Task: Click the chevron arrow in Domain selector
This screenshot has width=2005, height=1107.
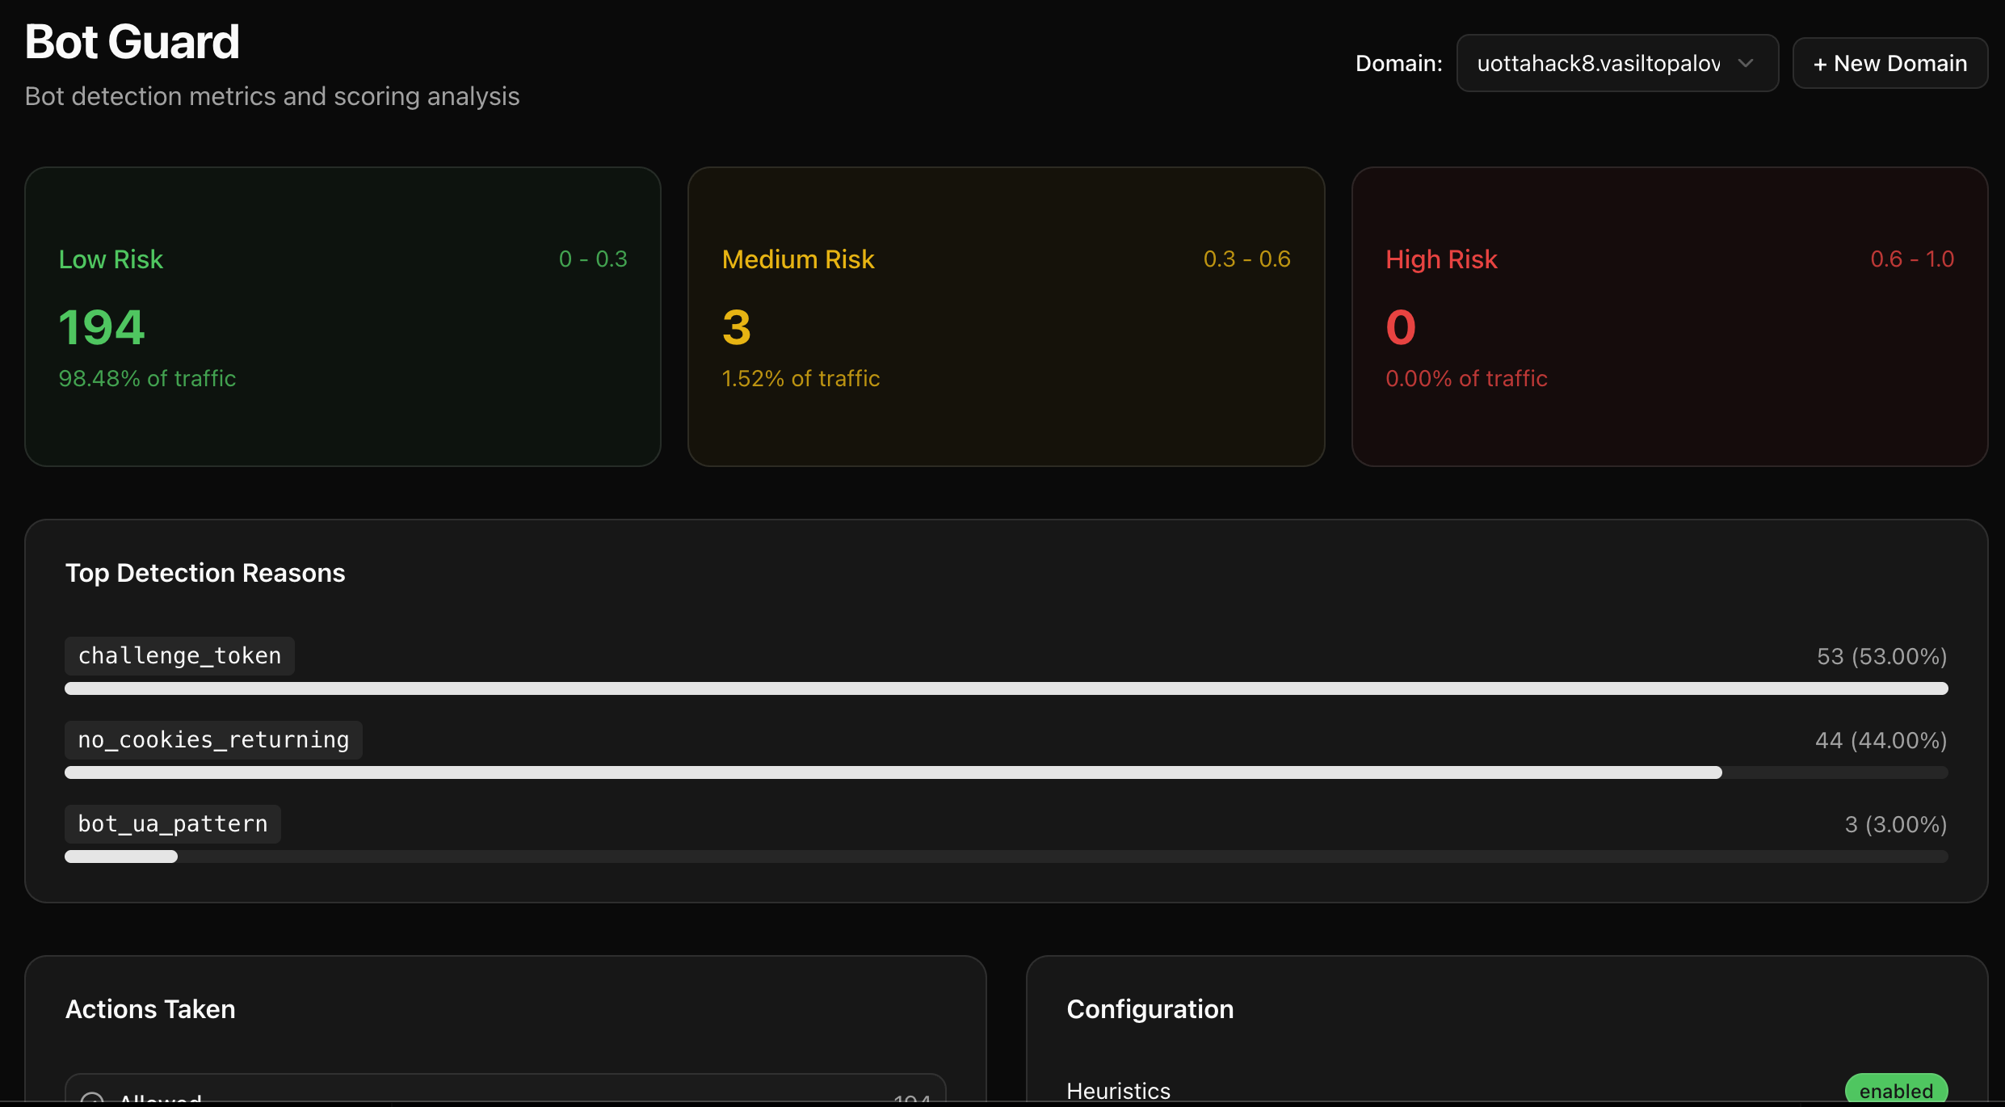Action: click(1746, 63)
